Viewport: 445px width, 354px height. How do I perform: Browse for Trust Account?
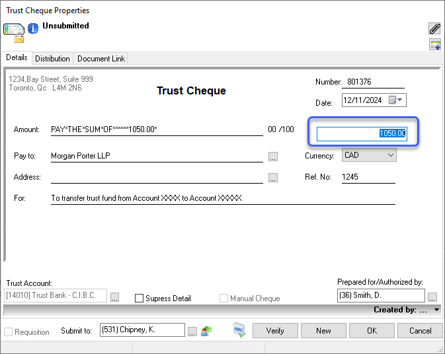pyautogui.click(x=114, y=297)
